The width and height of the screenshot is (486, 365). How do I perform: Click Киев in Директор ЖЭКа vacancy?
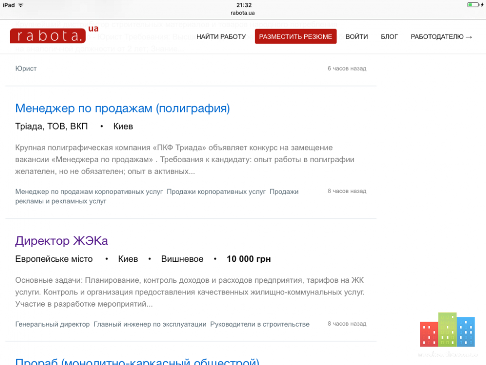(x=128, y=259)
